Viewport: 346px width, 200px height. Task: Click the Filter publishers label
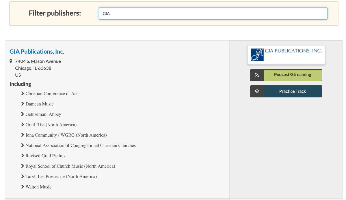click(x=55, y=13)
